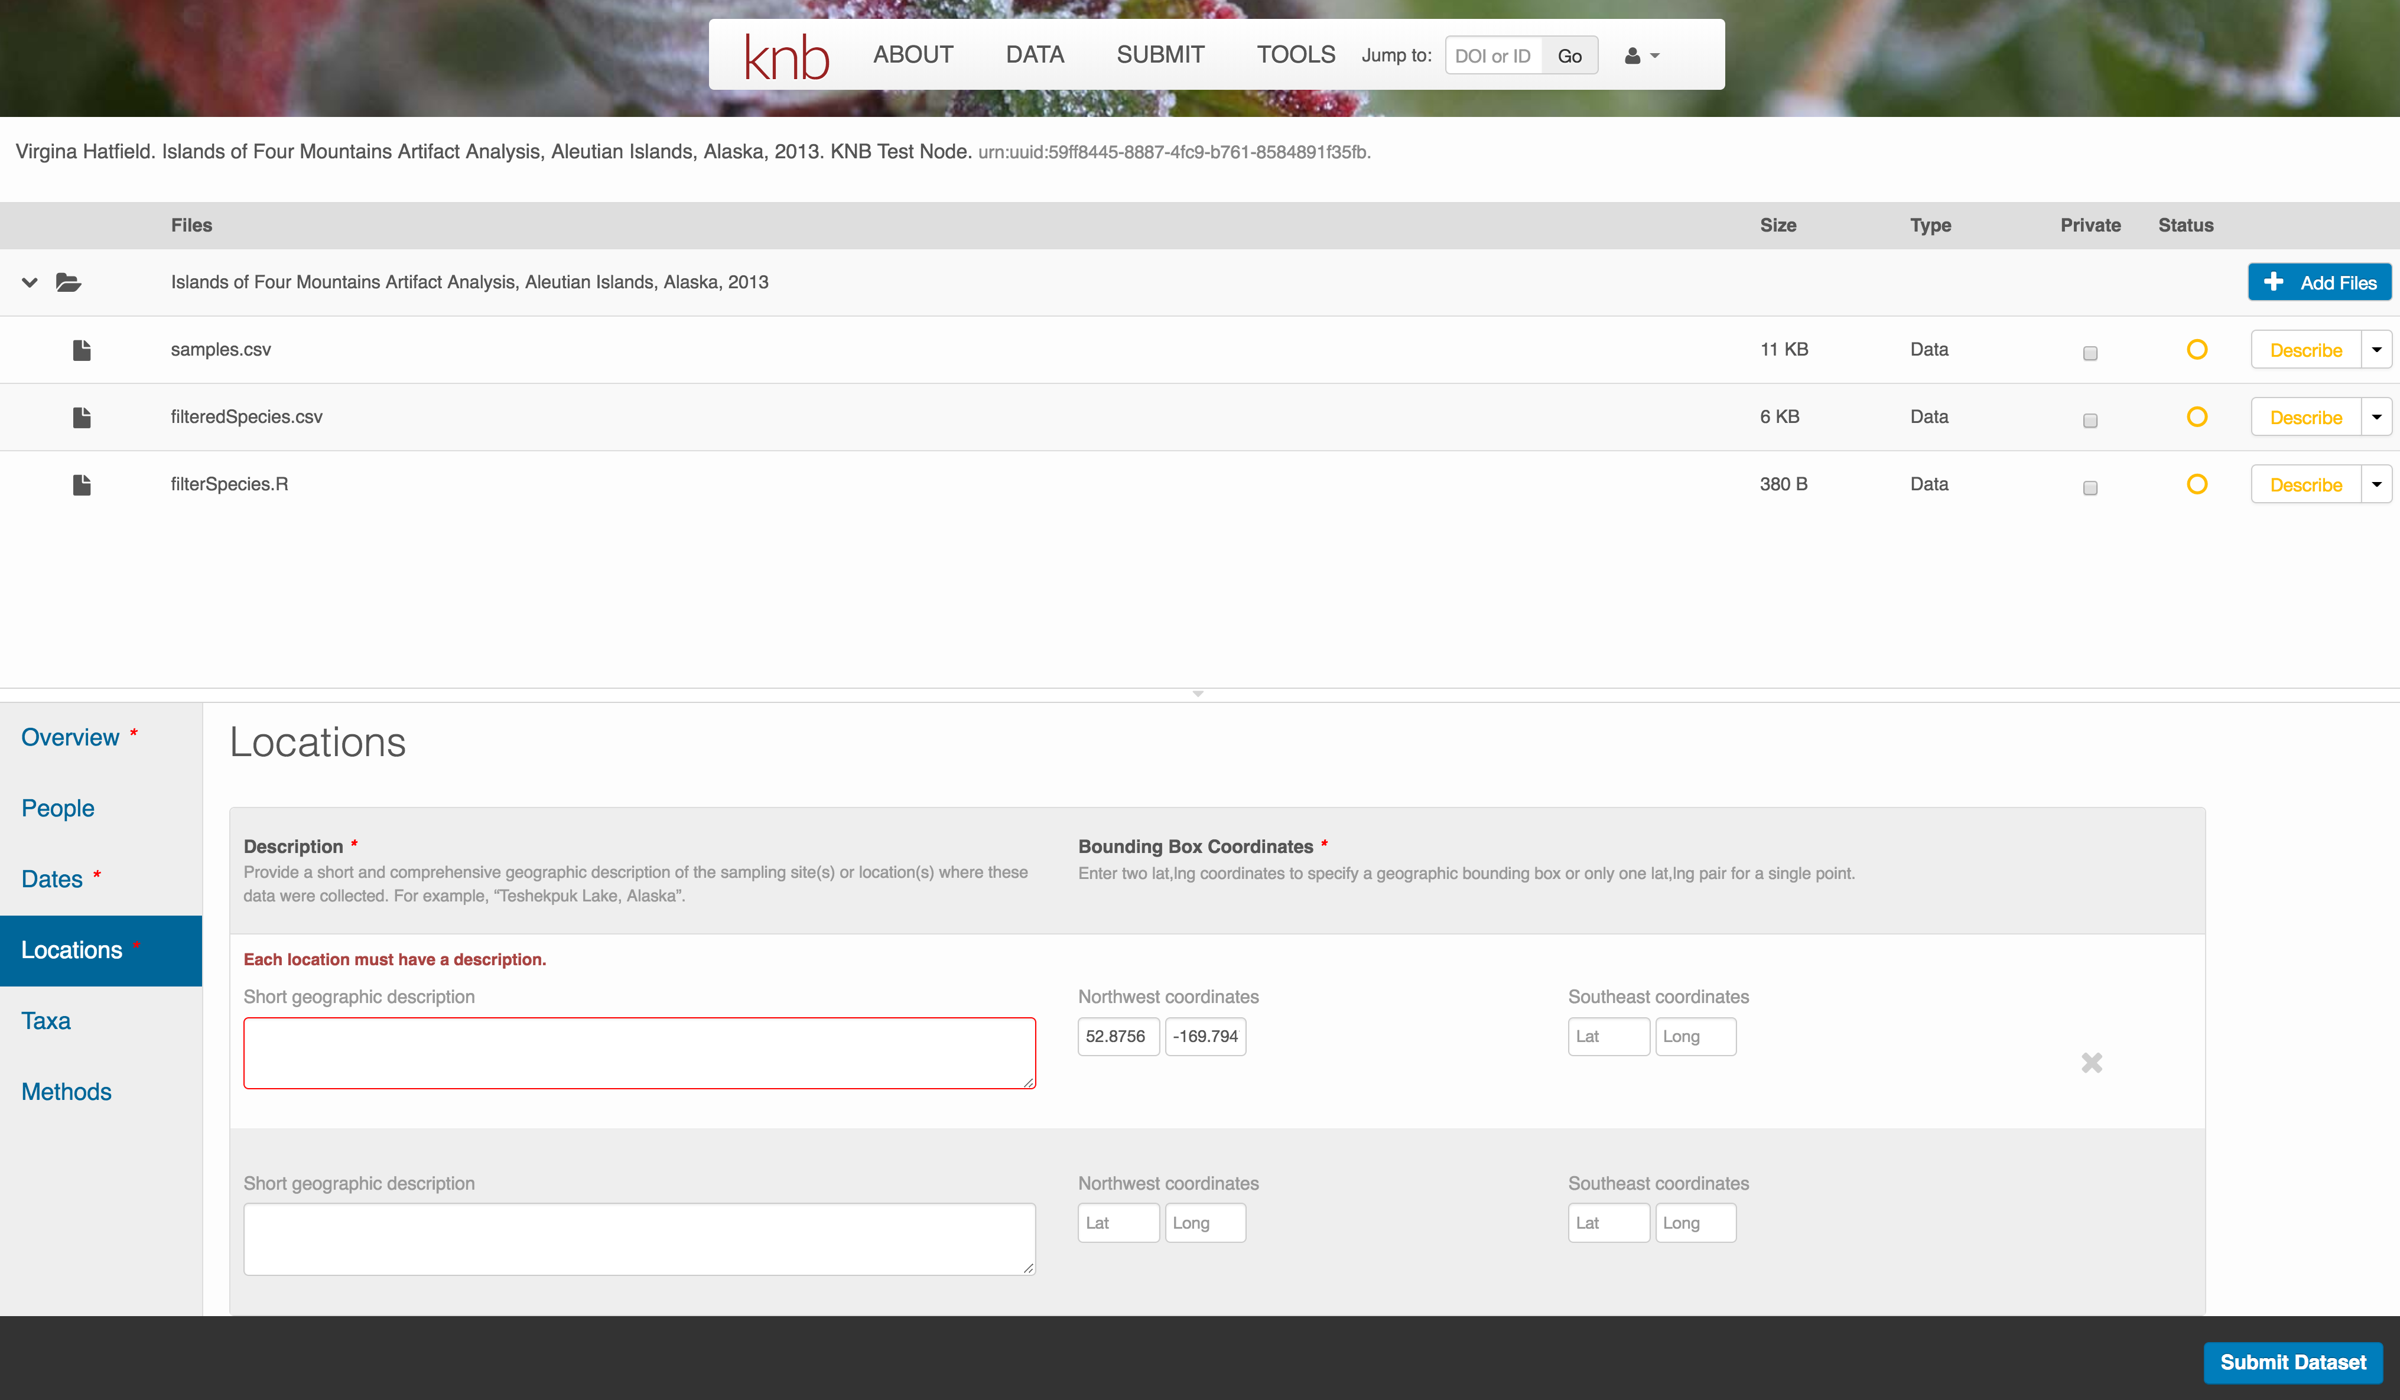The height and width of the screenshot is (1400, 2400).
Task: Click the Private column header
Action: point(2090,226)
